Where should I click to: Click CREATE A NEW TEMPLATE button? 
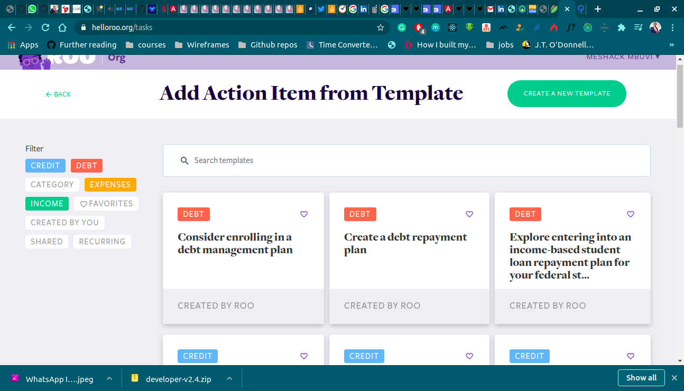click(567, 93)
